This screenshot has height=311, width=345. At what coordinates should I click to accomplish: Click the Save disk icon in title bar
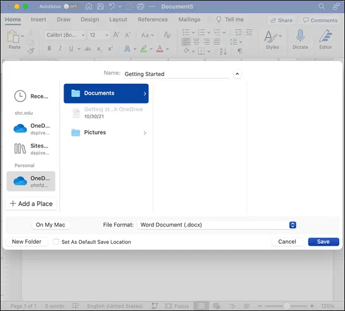[101, 7]
